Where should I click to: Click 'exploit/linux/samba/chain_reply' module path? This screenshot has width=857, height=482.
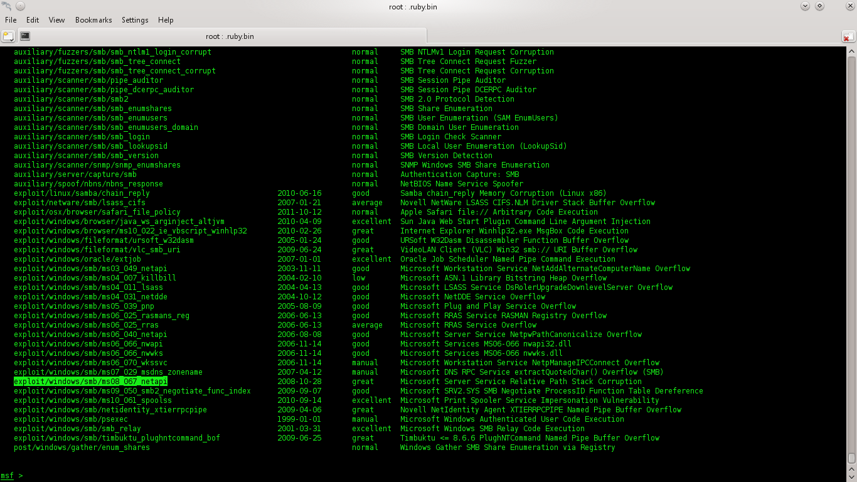[x=82, y=193]
